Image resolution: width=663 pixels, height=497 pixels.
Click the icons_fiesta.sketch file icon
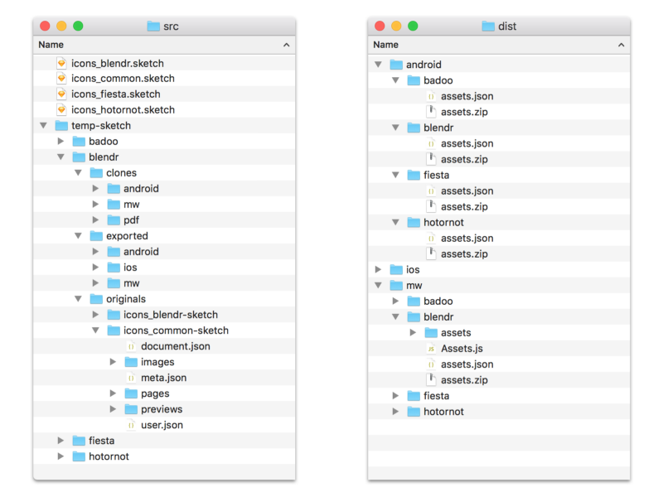[61, 94]
